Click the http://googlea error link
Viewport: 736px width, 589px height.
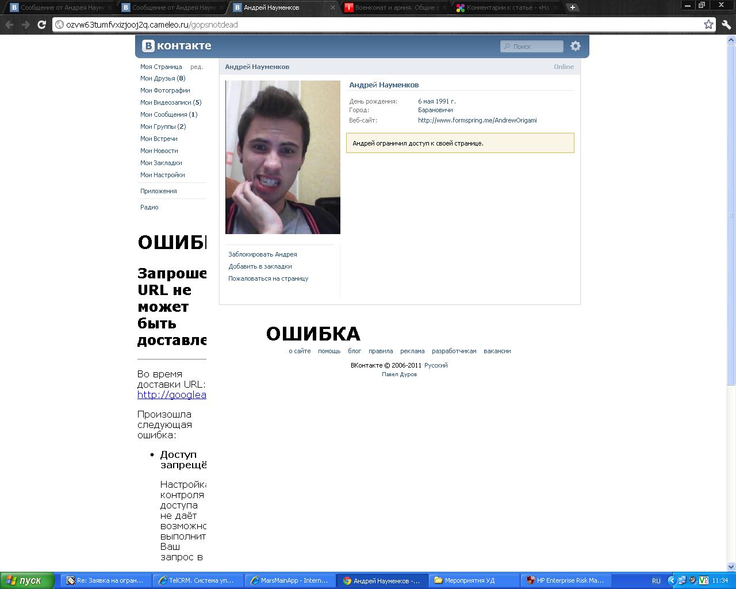[x=172, y=395]
